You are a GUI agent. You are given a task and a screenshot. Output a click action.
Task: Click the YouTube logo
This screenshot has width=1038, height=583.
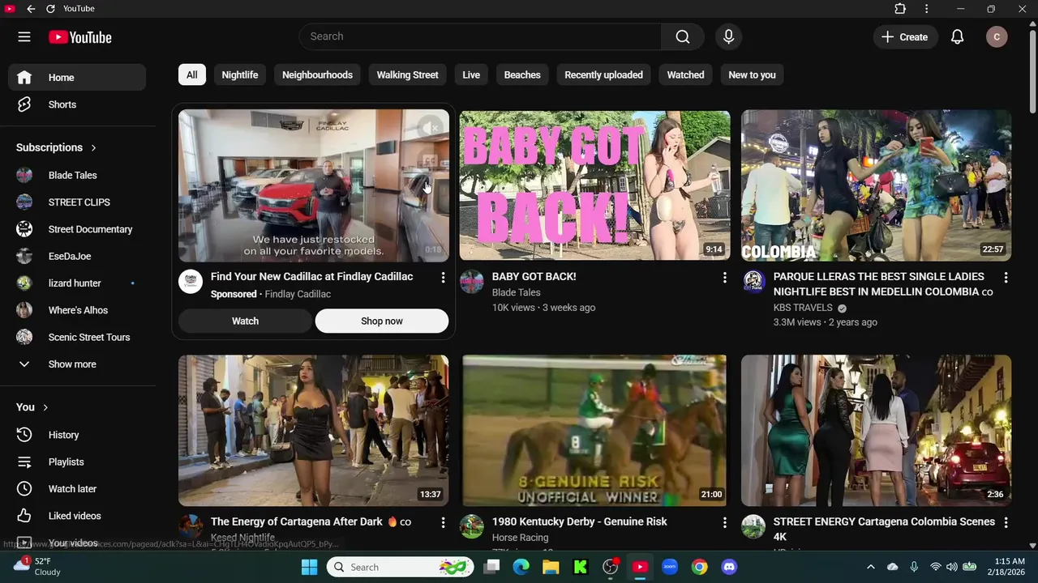point(79,37)
